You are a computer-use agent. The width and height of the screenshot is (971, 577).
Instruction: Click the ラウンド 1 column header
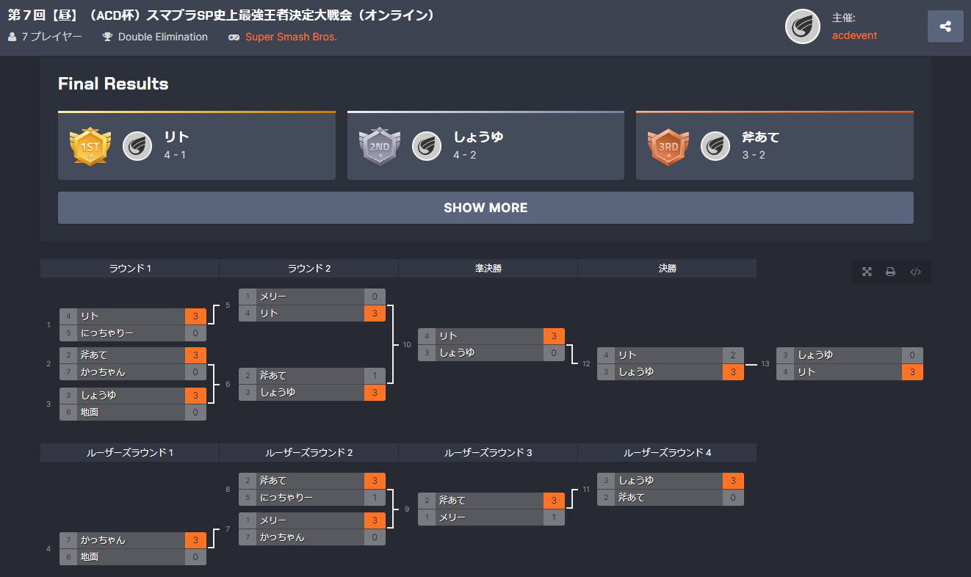pyautogui.click(x=129, y=268)
